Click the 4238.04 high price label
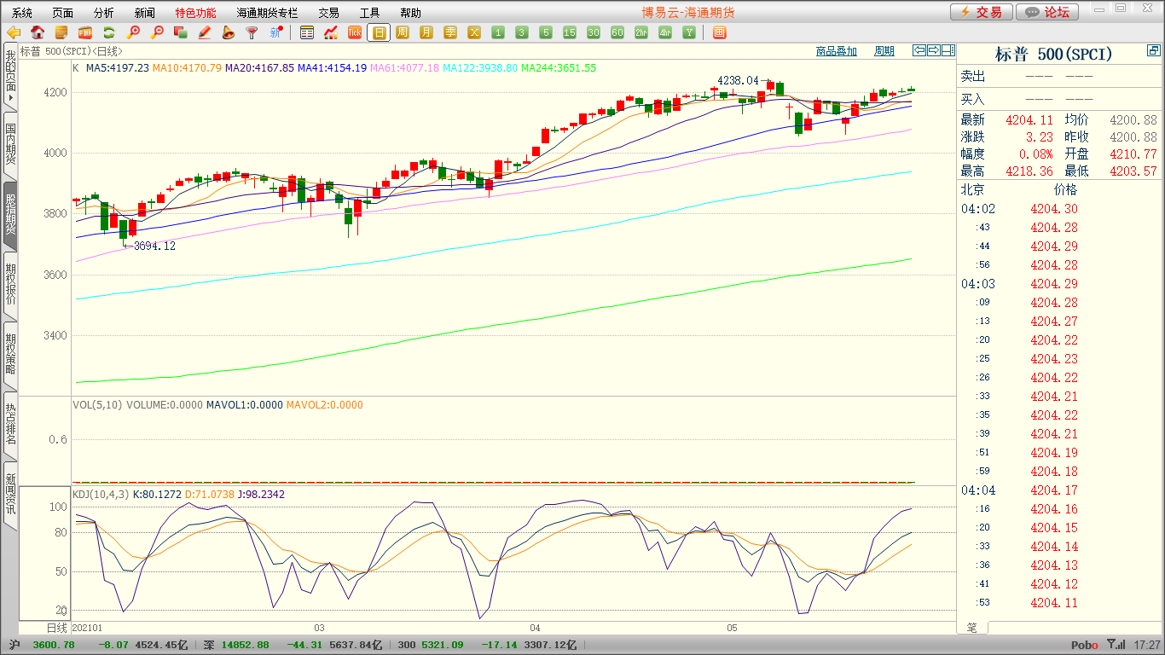The image size is (1165, 655). click(738, 80)
